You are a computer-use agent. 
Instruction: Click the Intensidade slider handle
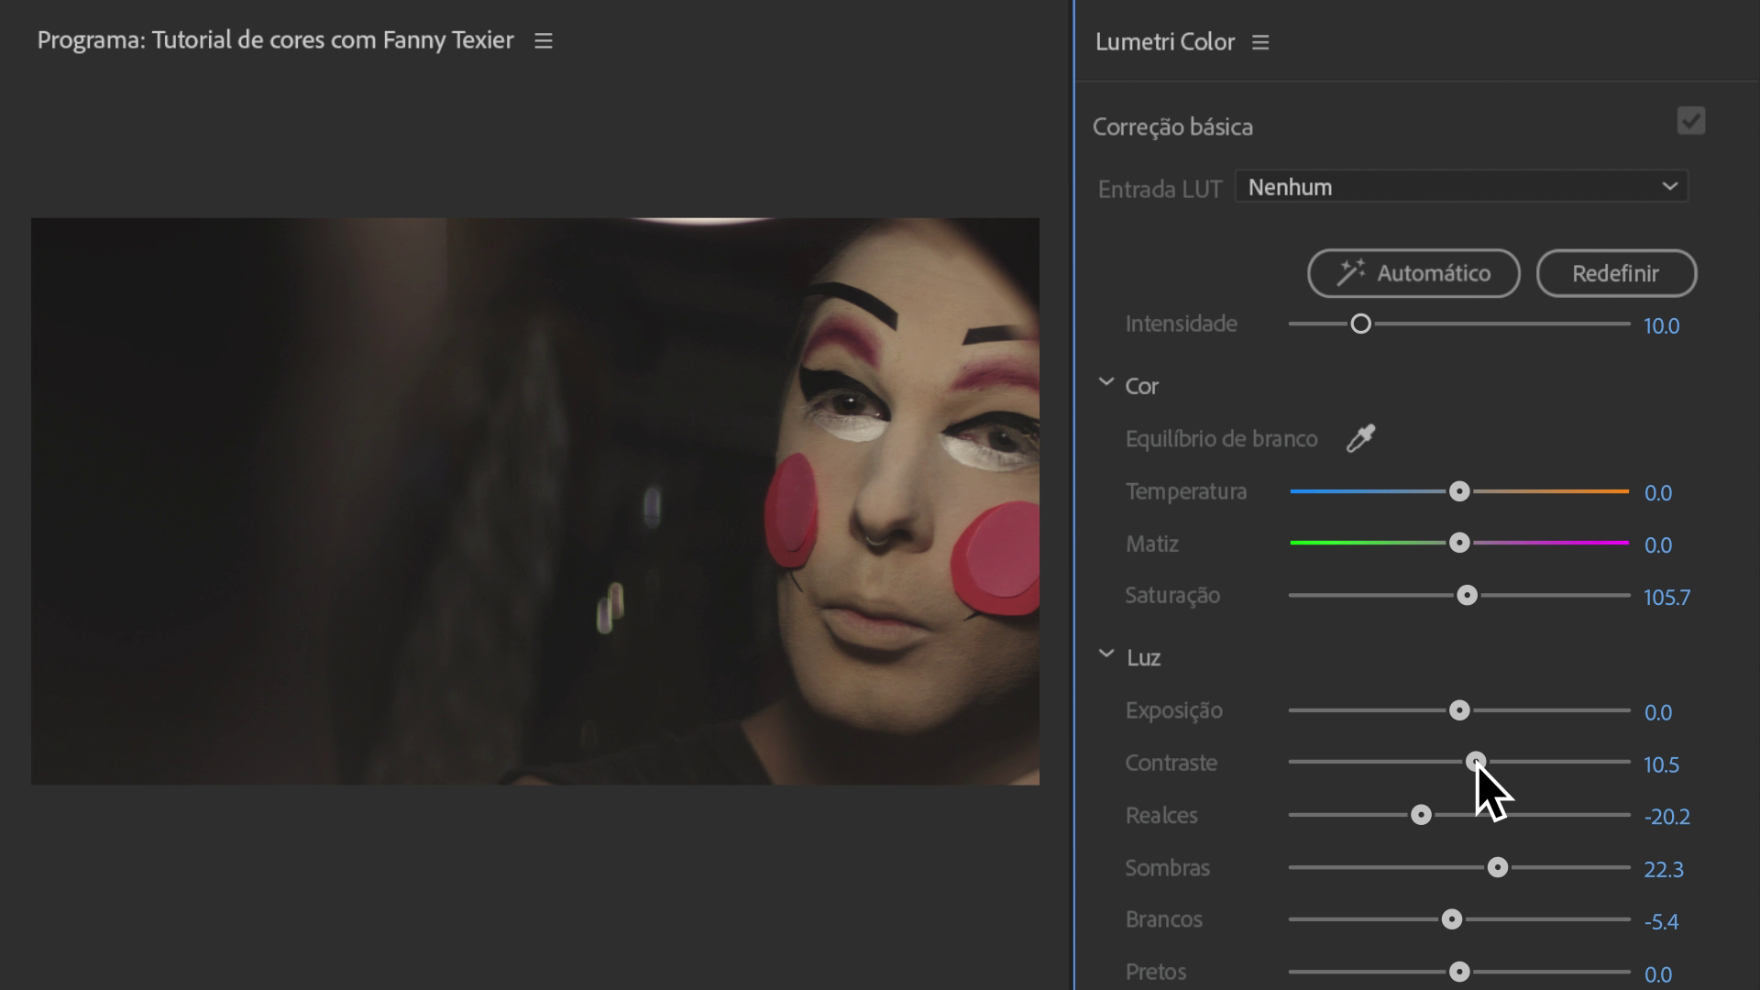[x=1361, y=324]
